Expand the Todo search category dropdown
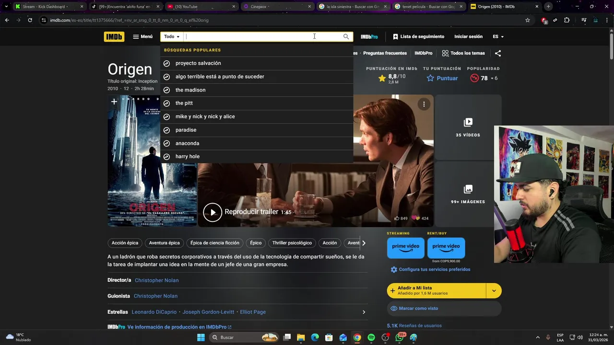614x345 pixels. [x=172, y=36]
